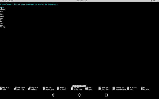Click the 'GNU nano 2.9.8' title text
This screenshot has width=159, height=99.
pyautogui.click(x=7, y=1)
